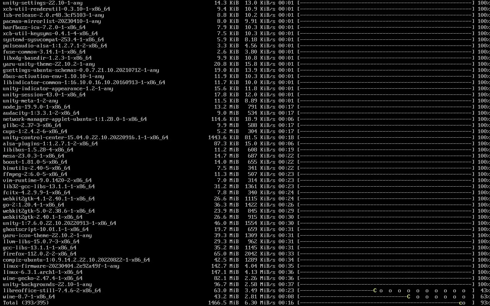
Task: Select the unity-settings-22.10-1-any package name
Action: 43,3
